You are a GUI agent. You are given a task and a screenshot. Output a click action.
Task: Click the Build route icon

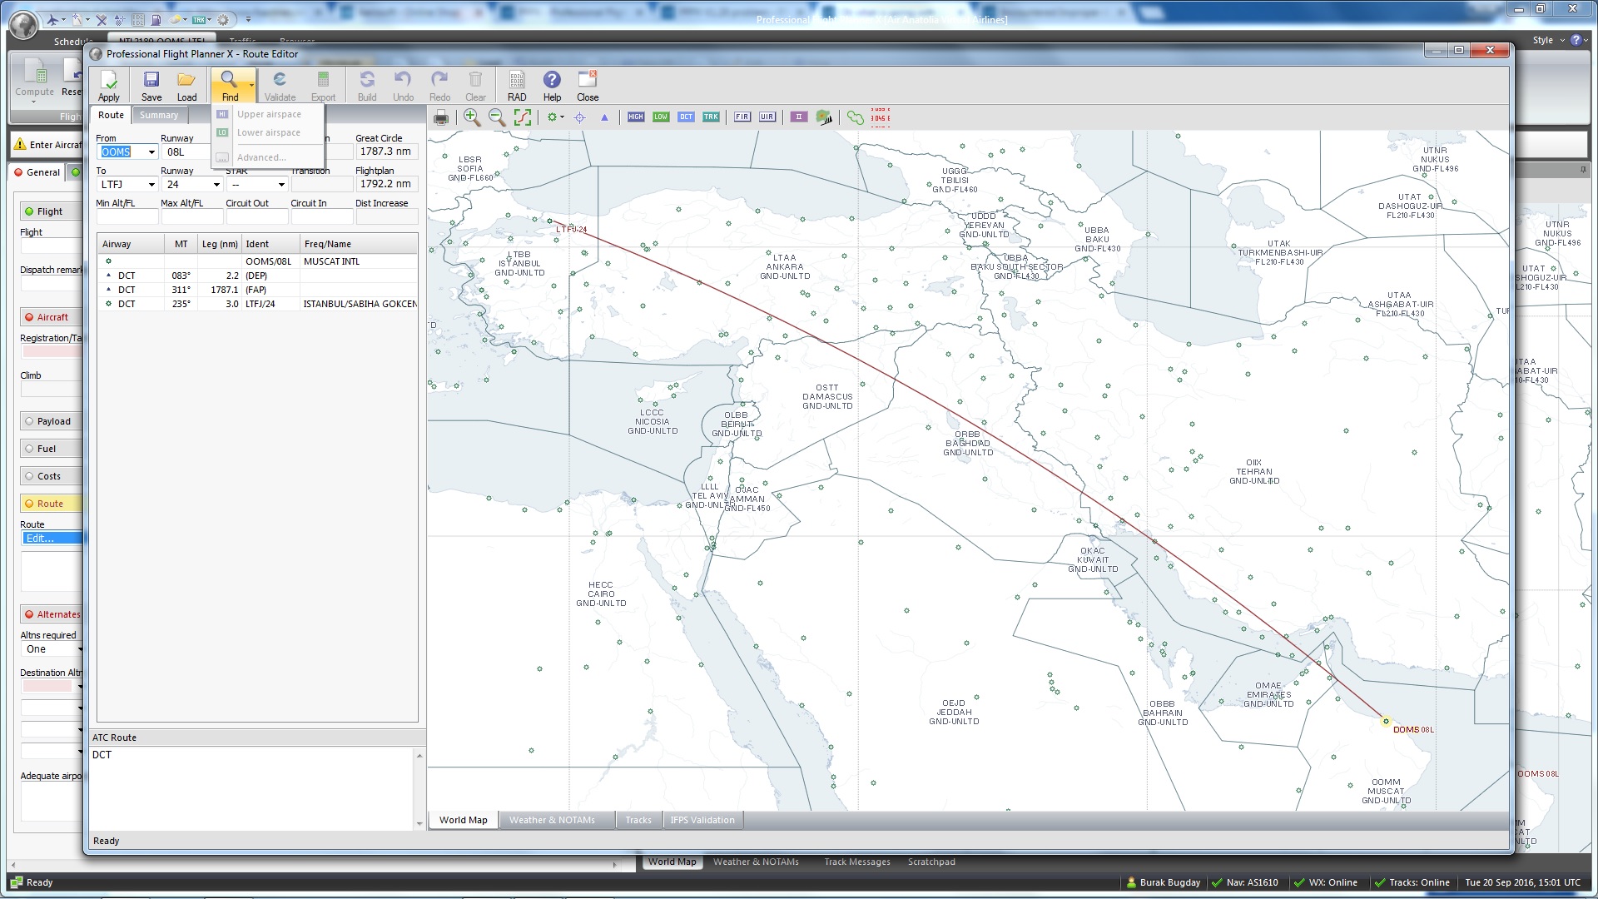click(x=367, y=86)
